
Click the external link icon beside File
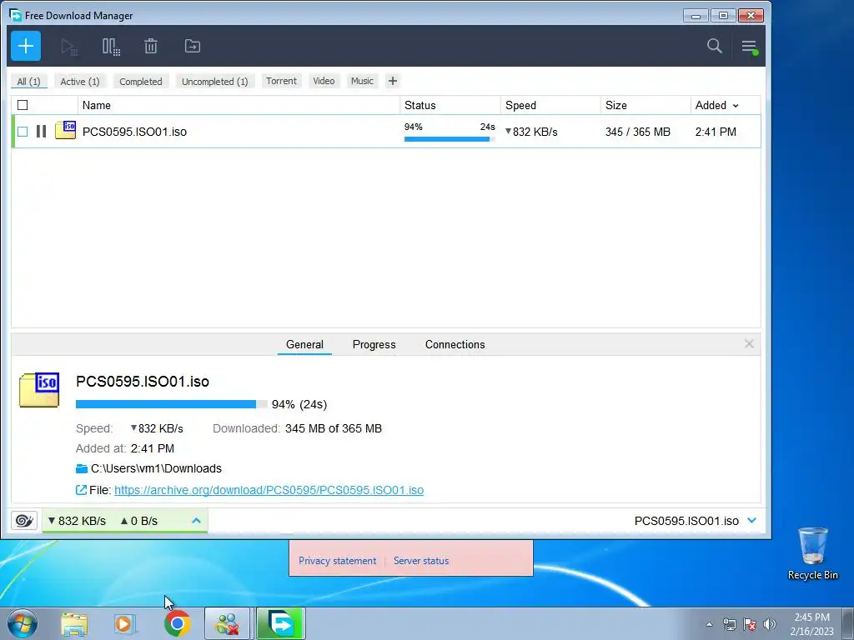tap(81, 490)
